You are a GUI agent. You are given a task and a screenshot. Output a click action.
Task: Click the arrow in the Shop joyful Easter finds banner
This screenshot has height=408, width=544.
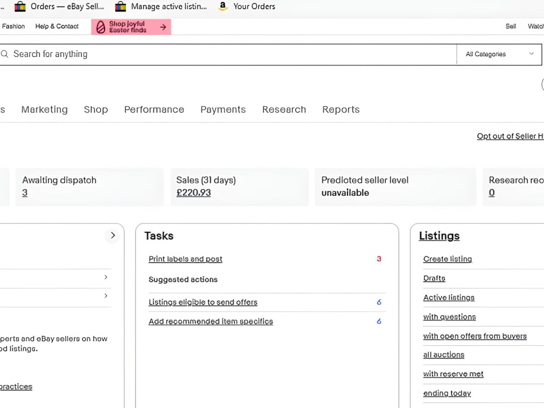pos(163,27)
